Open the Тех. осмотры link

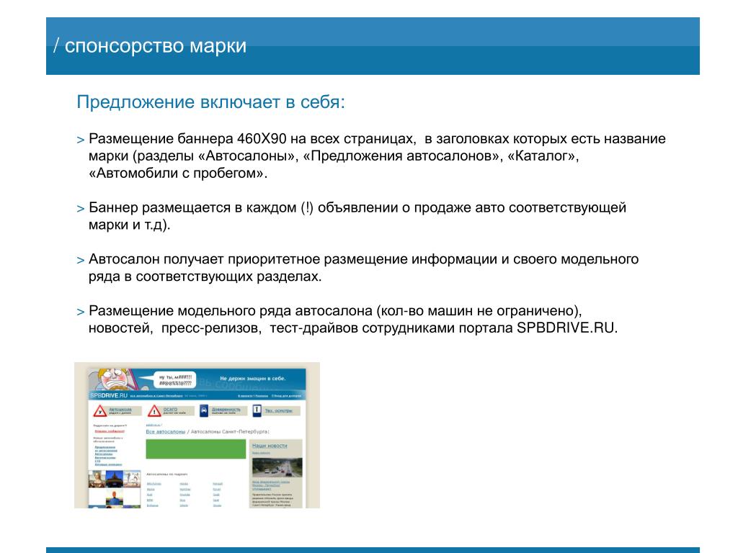tap(278, 410)
